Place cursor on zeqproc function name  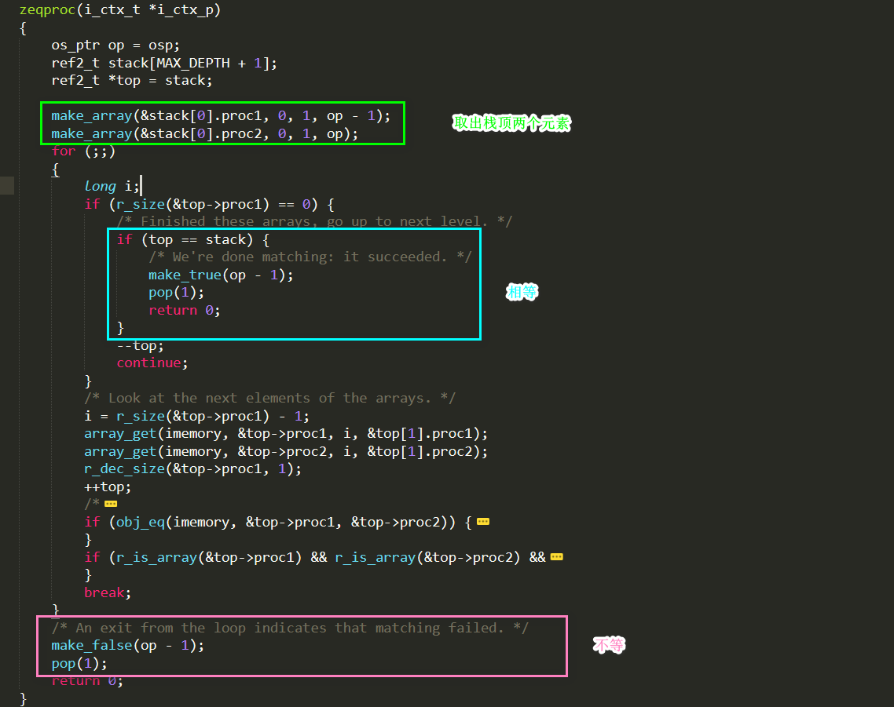(x=47, y=10)
